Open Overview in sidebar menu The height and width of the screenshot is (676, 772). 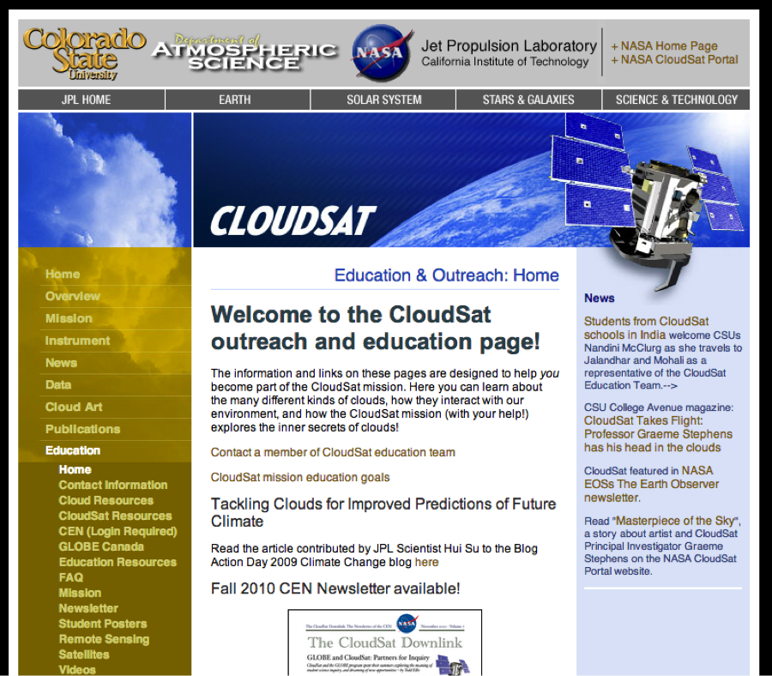coord(72,297)
